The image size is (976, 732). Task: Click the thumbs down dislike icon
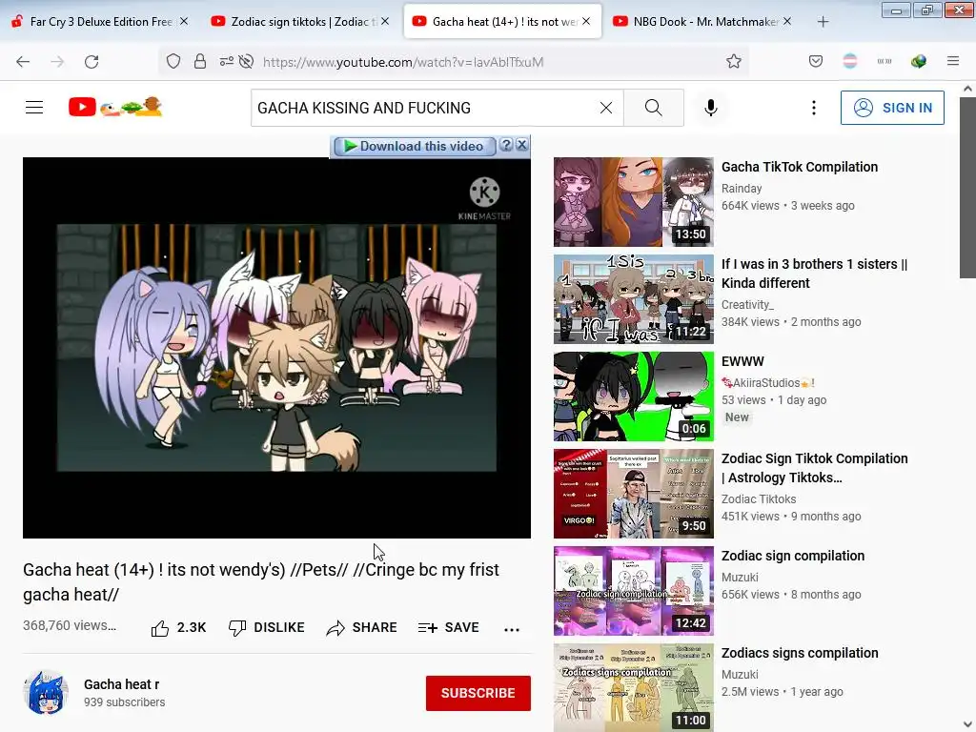click(237, 628)
